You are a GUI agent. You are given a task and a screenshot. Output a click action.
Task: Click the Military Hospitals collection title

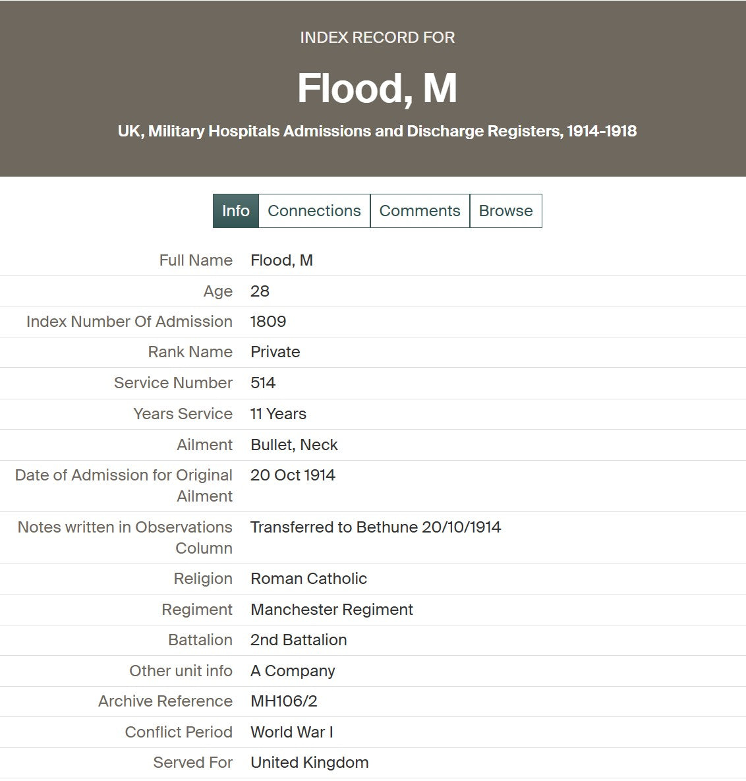tap(377, 131)
